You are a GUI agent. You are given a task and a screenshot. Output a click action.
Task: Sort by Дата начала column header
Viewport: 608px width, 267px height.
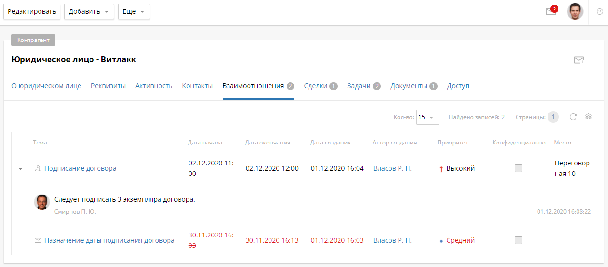pyautogui.click(x=205, y=143)
